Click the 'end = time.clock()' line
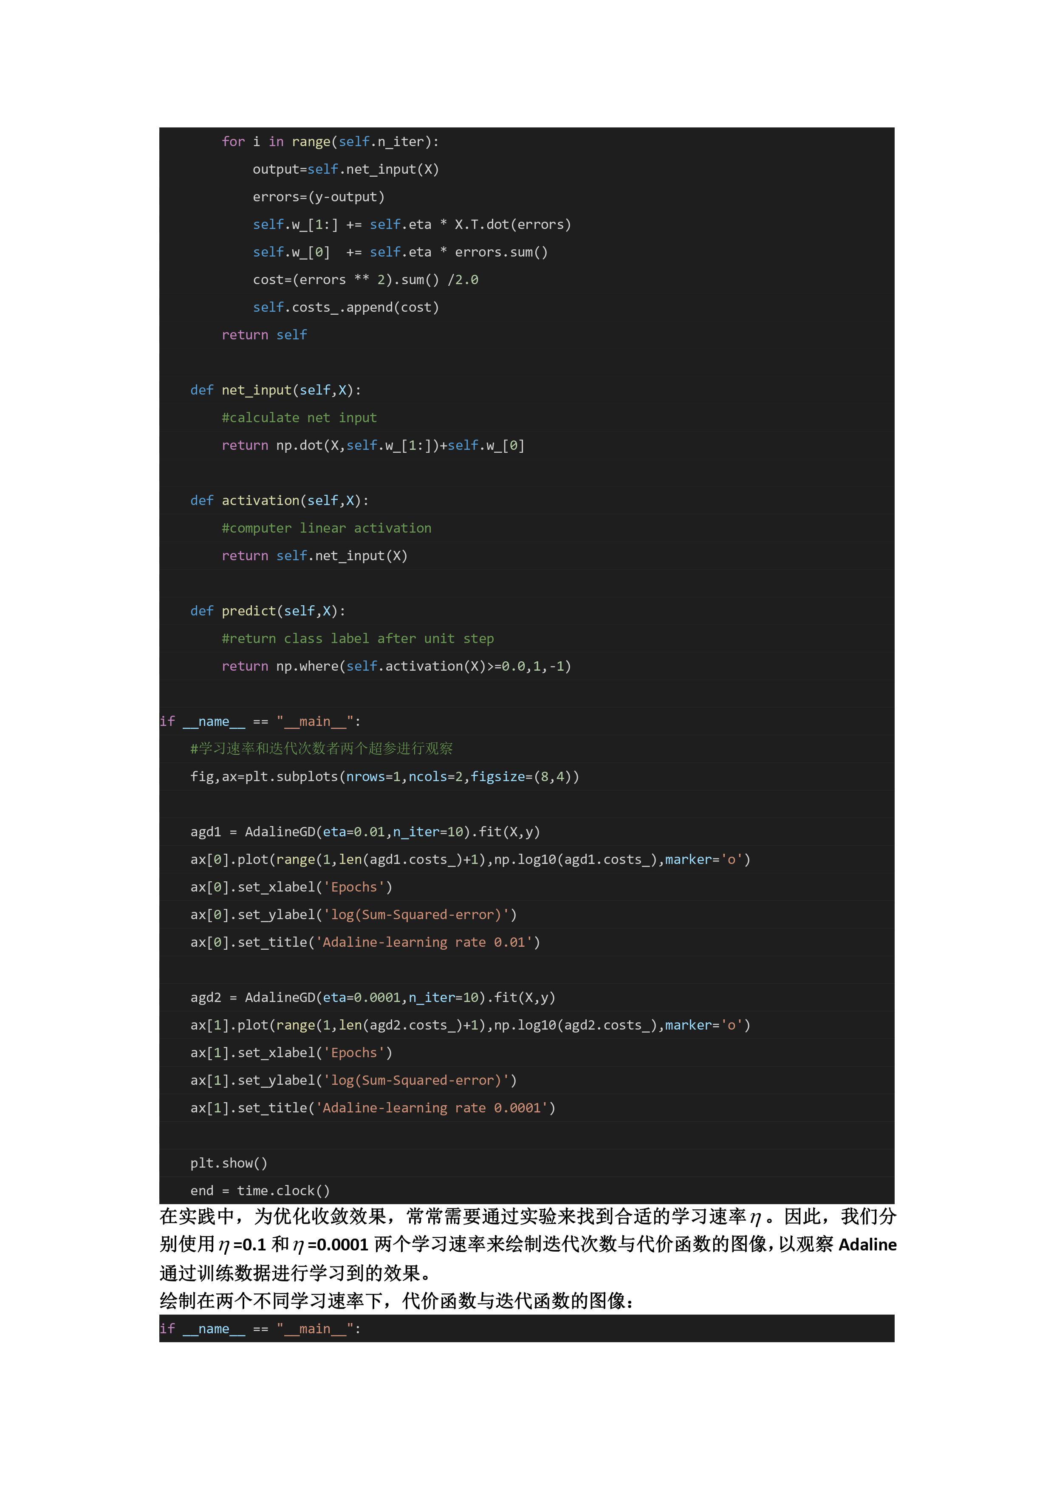 (x=260, y=1191)
